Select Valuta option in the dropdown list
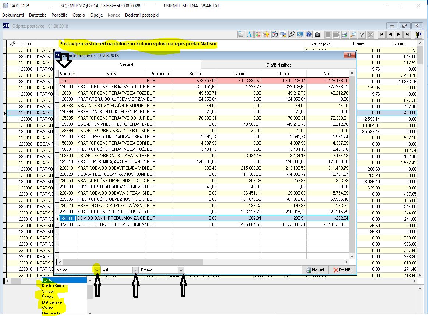 click(47, 308)
